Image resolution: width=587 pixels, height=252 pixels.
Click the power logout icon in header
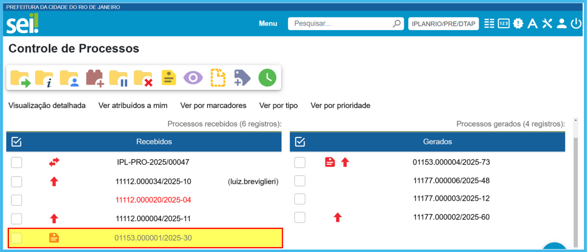tap(576, 24)
